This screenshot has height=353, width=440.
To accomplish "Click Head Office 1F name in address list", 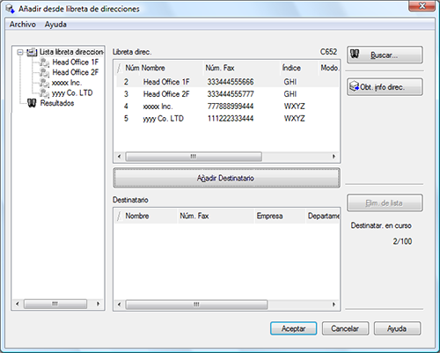I will [x=166, y=82].
